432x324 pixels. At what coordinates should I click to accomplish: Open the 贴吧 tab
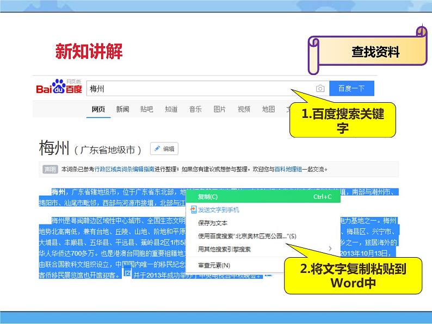tap(146, 109)
